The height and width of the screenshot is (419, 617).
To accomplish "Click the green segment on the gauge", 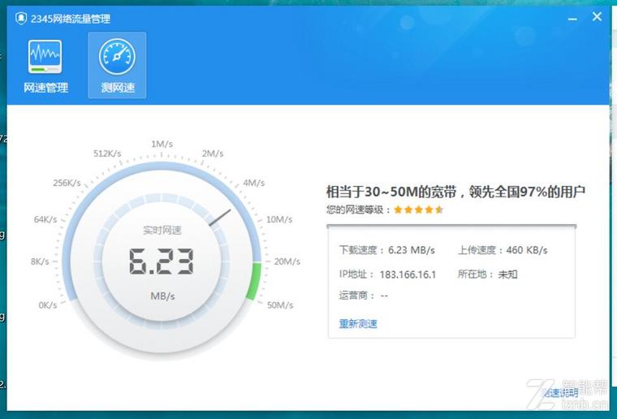I will [254, 281].
